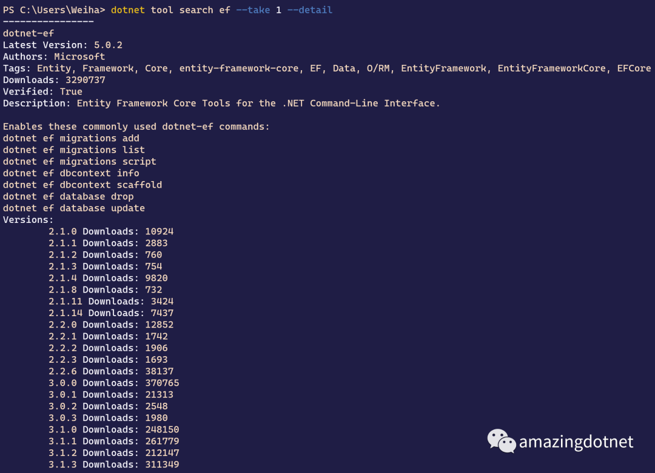The height and width of the screenshot is (473, 655).
Task: Click the PowerShell prompt path PS C:\Users\Weiha>
Action: (x=54, y=10)
